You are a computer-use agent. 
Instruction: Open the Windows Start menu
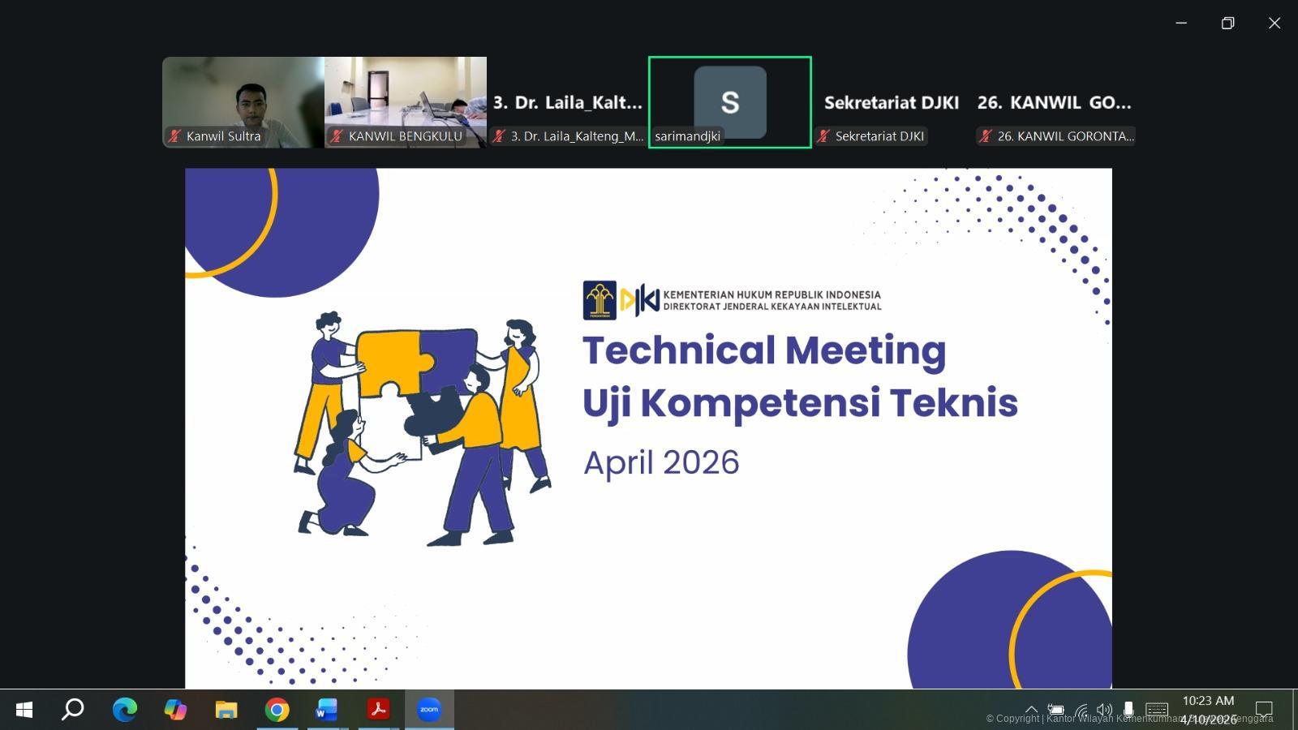[x=24, y=710]
